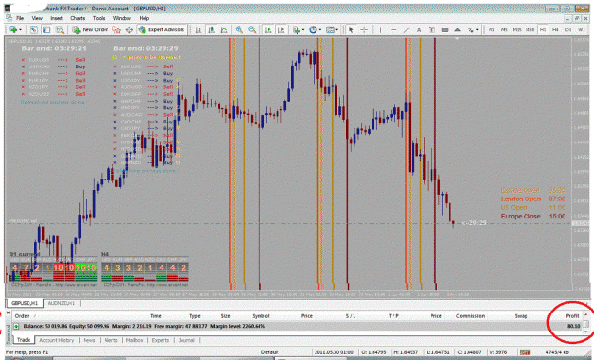
Task: Select the Text Label tool
Action: [431, 29]
